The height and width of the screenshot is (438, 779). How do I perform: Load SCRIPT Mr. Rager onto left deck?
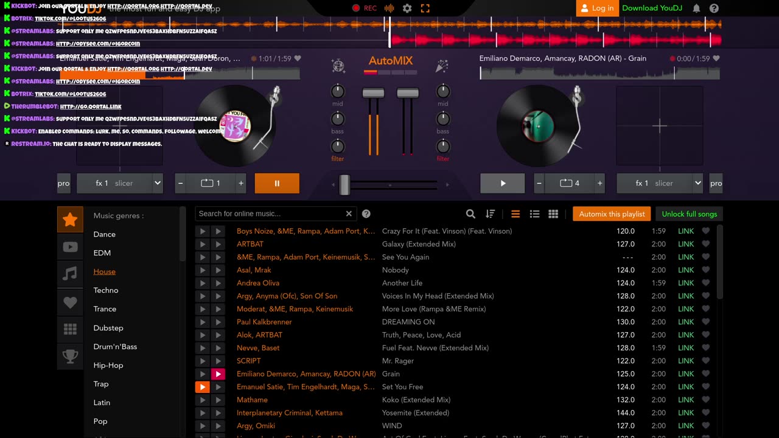pos(202,361)
